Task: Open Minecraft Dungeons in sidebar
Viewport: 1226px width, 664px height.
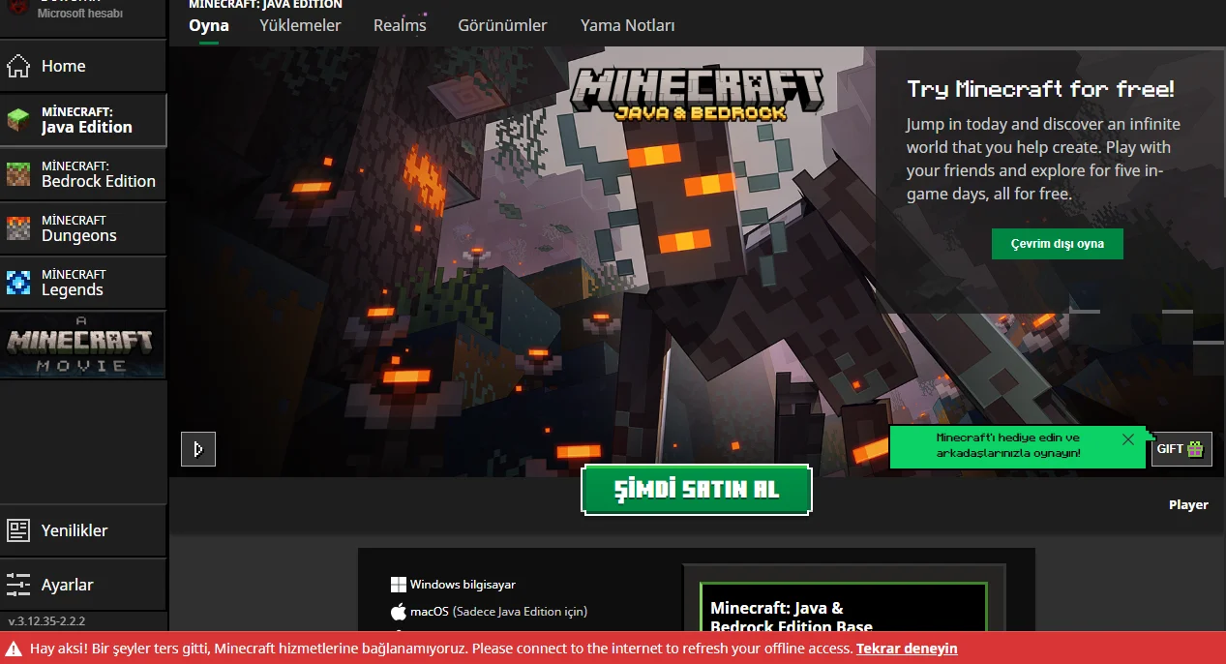Action: pos(83,228)
